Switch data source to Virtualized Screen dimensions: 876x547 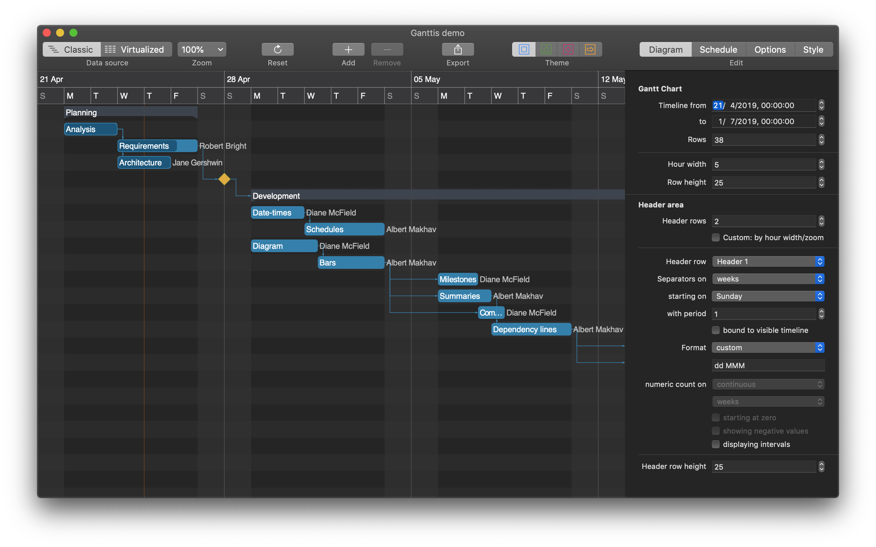[x=136, y=49]
